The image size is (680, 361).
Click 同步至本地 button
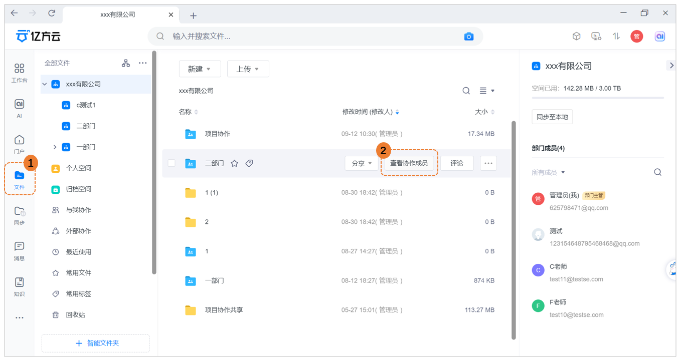click(552, 117)
